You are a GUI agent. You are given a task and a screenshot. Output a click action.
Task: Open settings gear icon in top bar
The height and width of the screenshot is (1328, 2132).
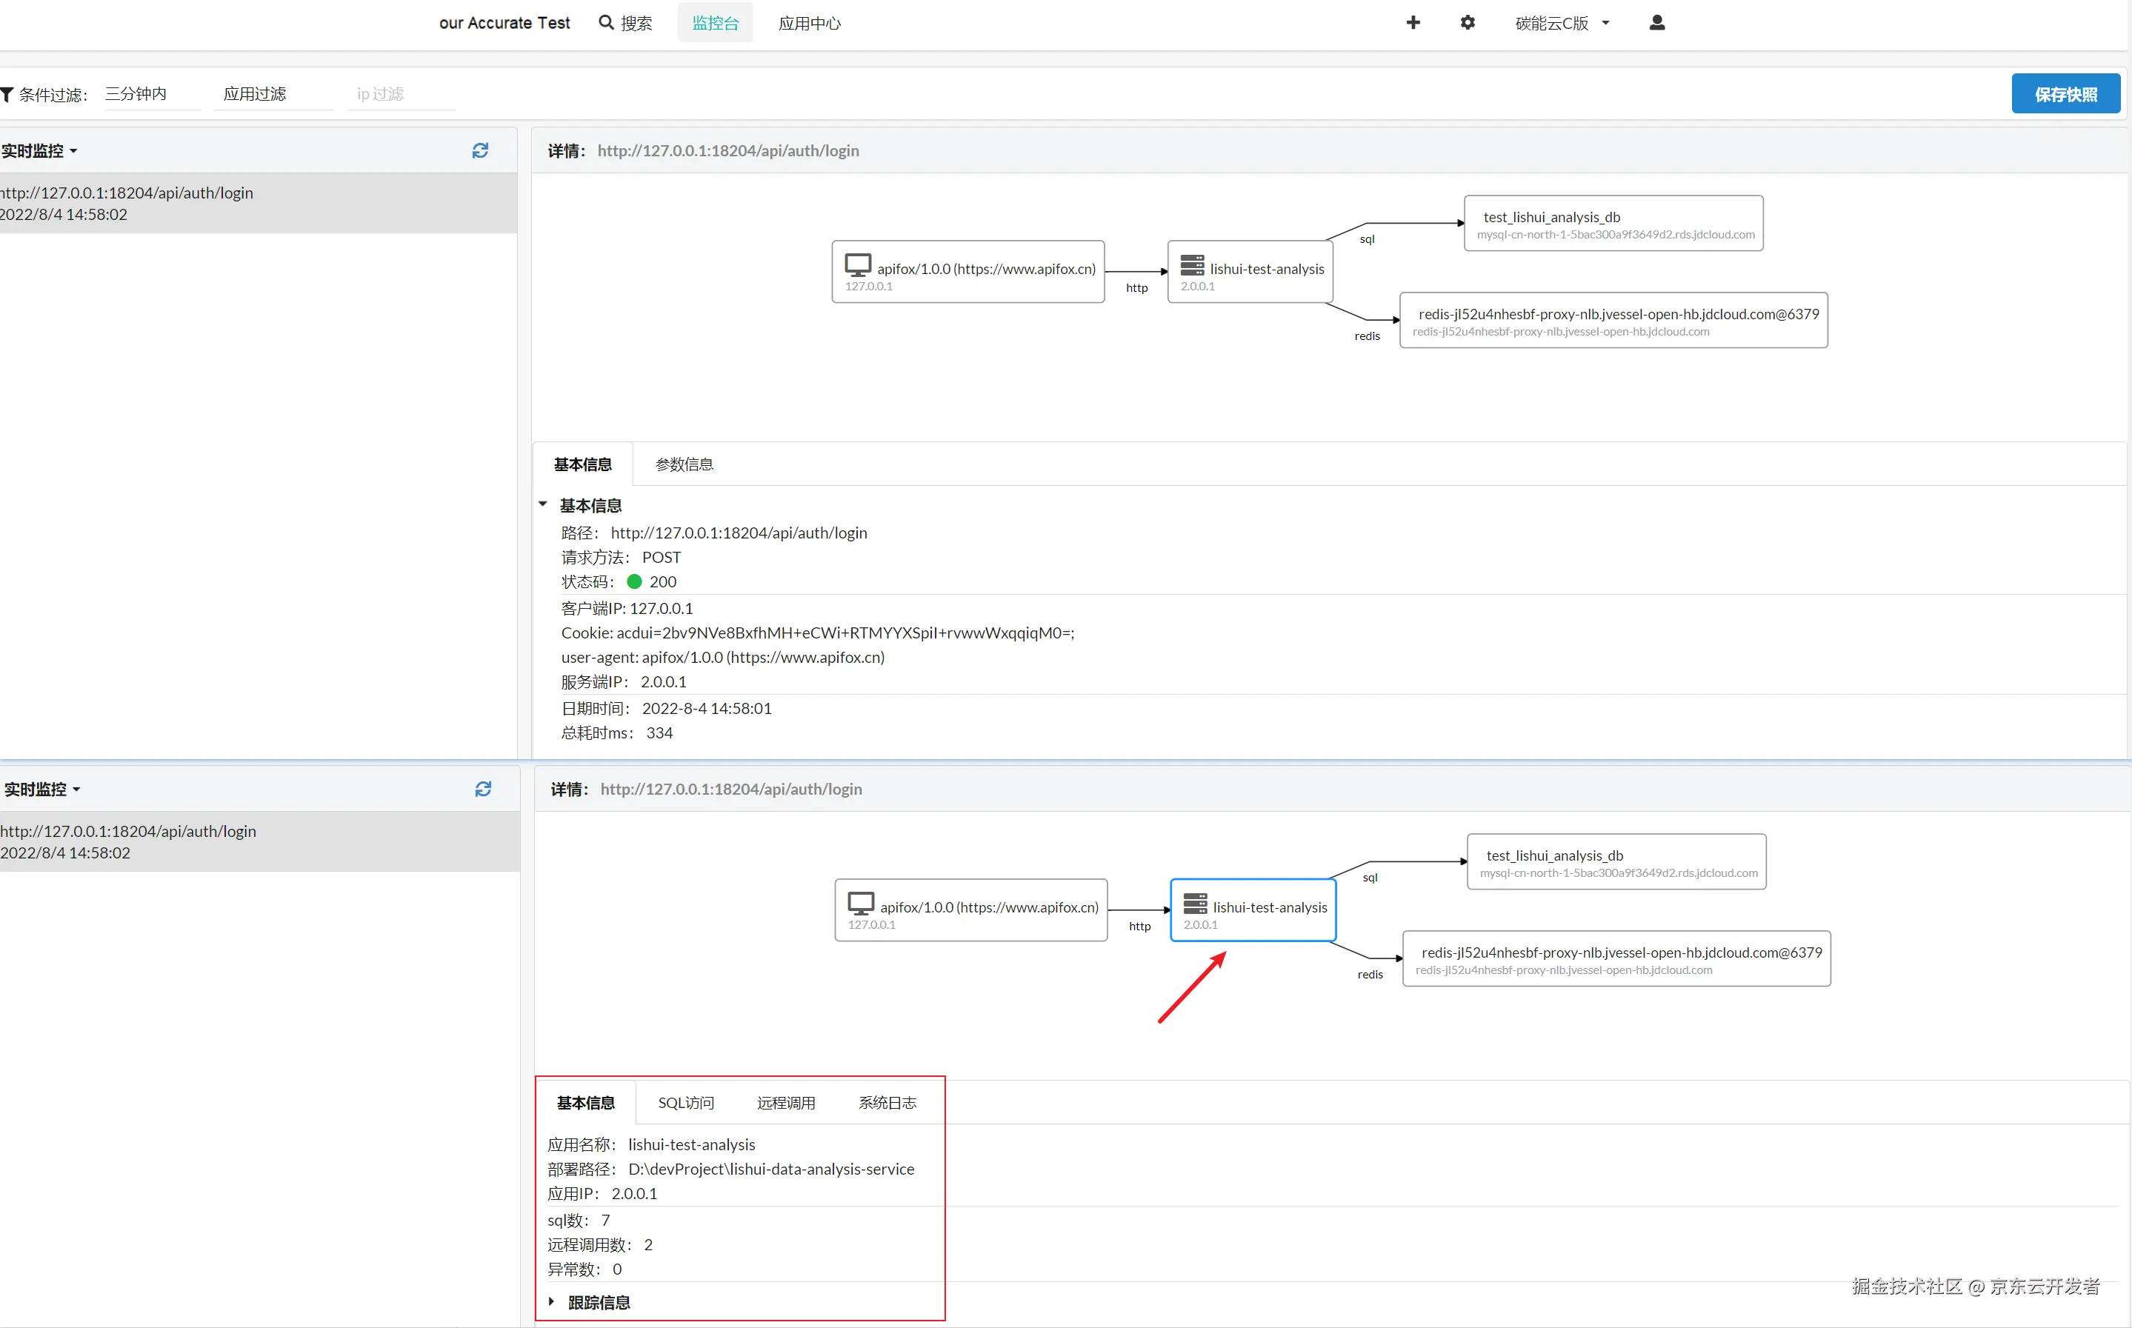pos(1467,23)
